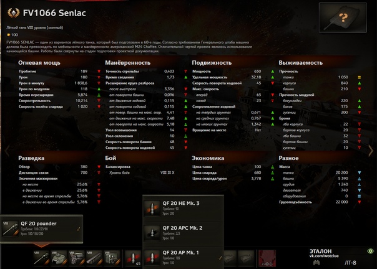Image resolution: width=377 pixels, height=269 pixels.
Task: Open the shell selector with 45 rounds
Action: coord(133,258)
